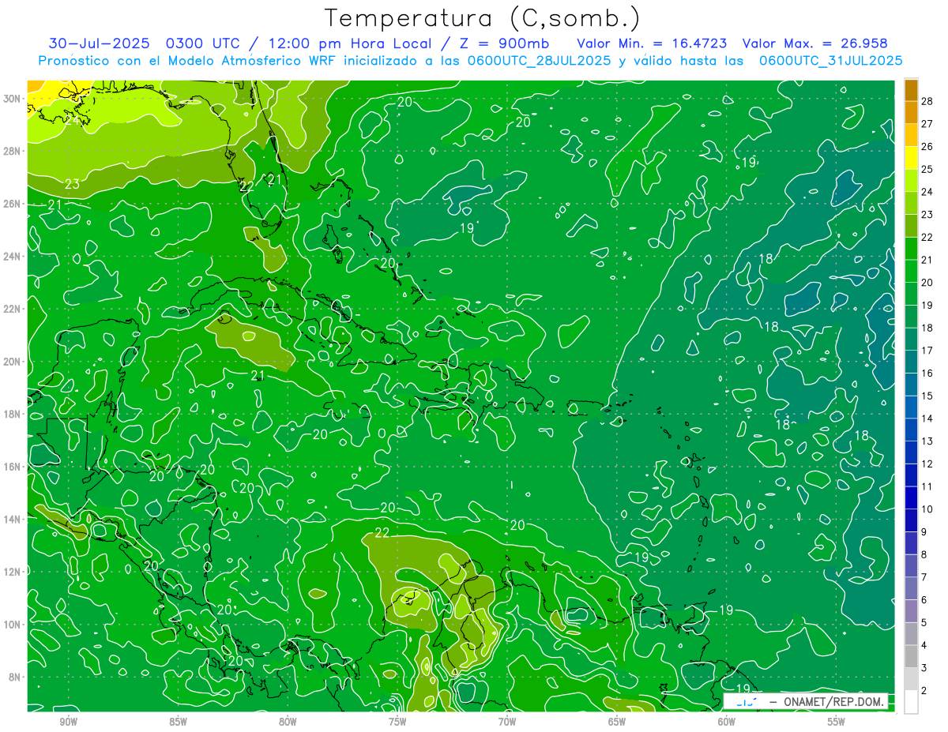Select the 75W longitude axis label

click(397, 722)
